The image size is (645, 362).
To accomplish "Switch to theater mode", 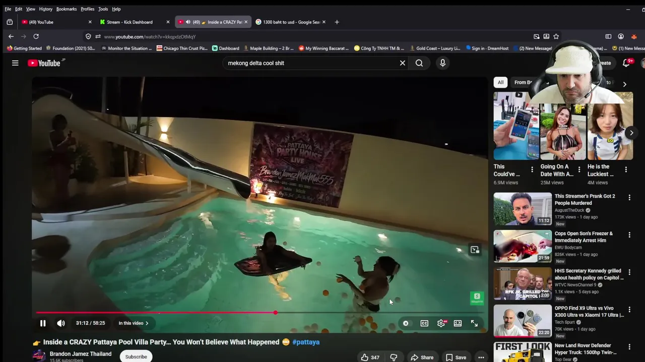I will click(x=458, y=323).
